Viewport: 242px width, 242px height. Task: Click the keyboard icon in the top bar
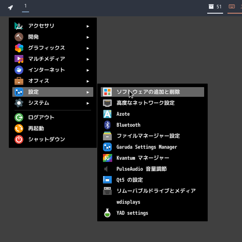click(231, 7)
